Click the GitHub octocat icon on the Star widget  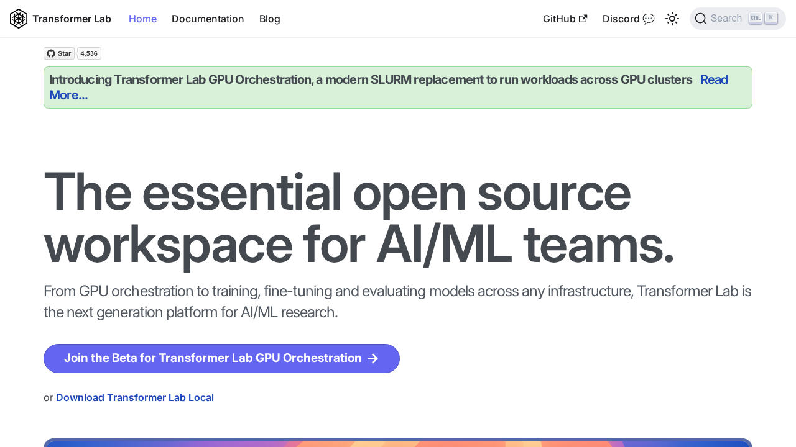[x=51, y=53]
